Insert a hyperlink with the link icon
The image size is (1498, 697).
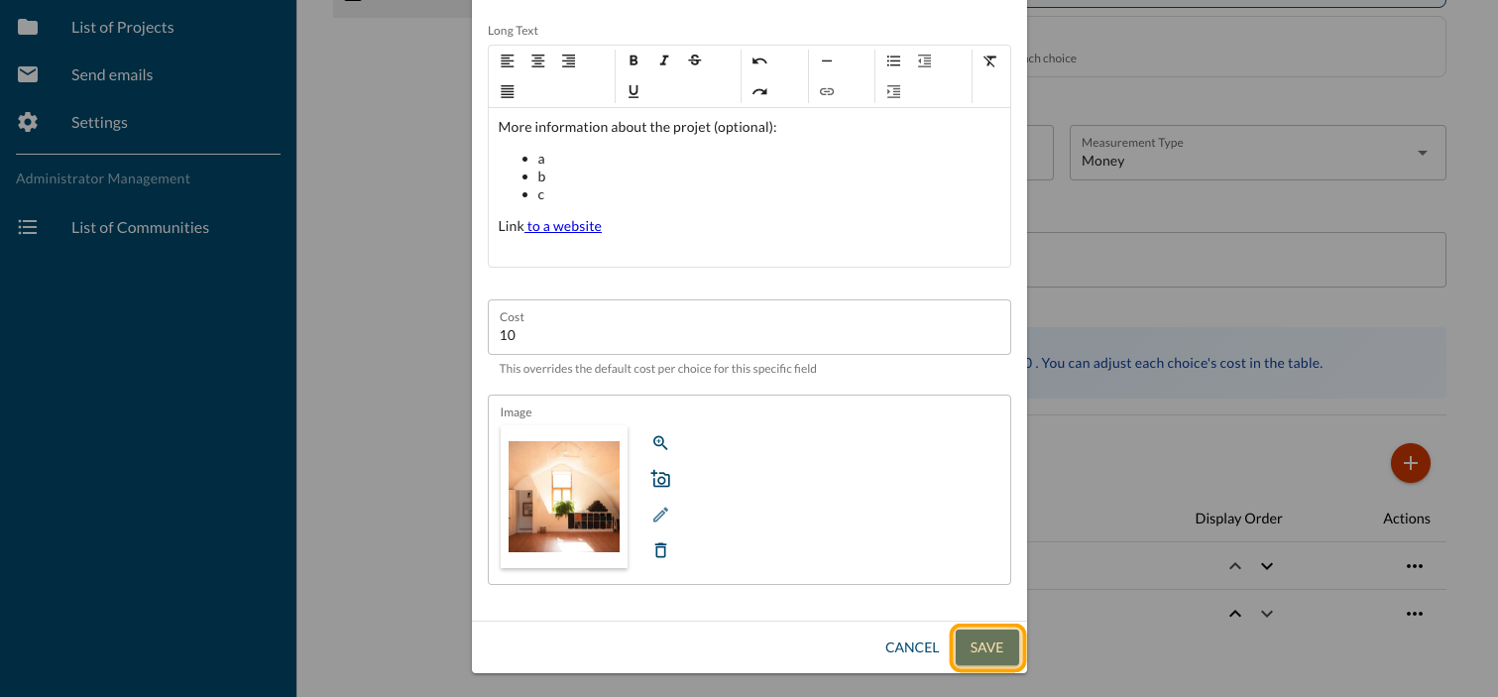click(827, 91)
